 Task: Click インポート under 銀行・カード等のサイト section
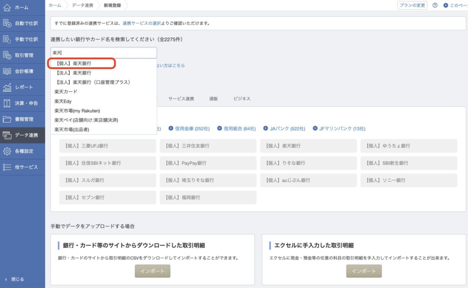(x=153, y=271)
